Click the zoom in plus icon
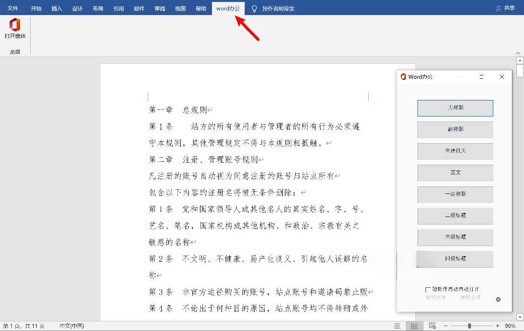 tap(497, 326)
